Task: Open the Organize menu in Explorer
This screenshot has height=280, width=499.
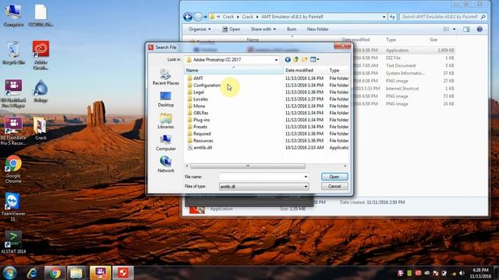Action: 200,30
